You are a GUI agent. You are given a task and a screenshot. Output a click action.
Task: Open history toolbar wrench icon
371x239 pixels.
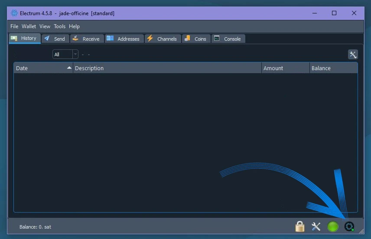[x=353, y=55]
